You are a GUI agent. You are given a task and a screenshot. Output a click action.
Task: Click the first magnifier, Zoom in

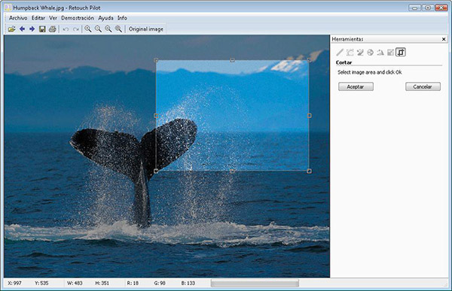tap(88, 29)
